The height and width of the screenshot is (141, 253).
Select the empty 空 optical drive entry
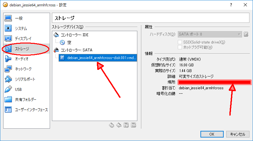69,42
